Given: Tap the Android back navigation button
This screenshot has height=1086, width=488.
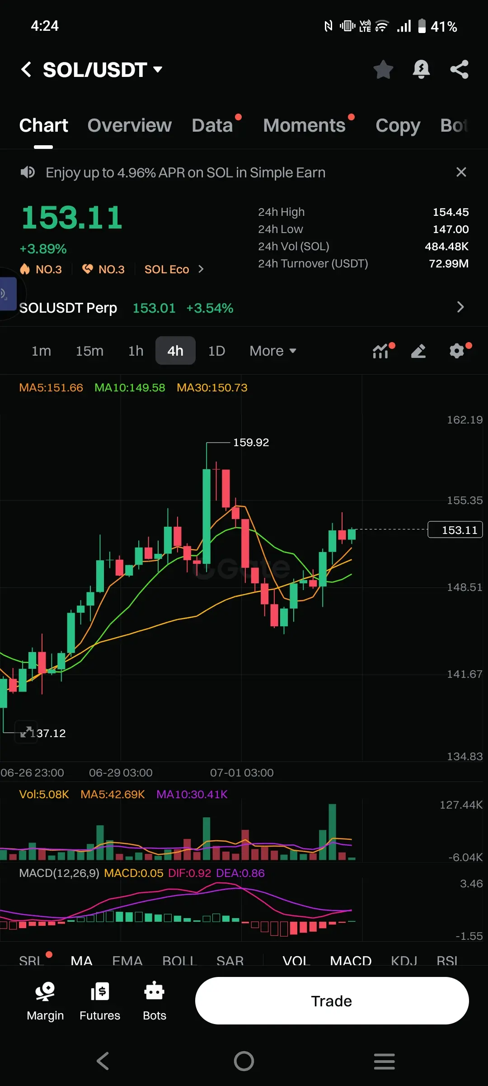Looking at the screenshot, I should (x=103, y=1061).
